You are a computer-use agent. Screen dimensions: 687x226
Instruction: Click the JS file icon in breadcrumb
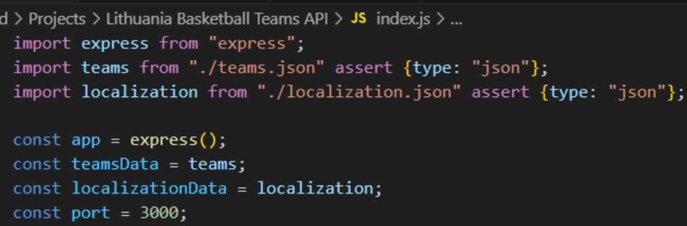click(x=358, y=18)
